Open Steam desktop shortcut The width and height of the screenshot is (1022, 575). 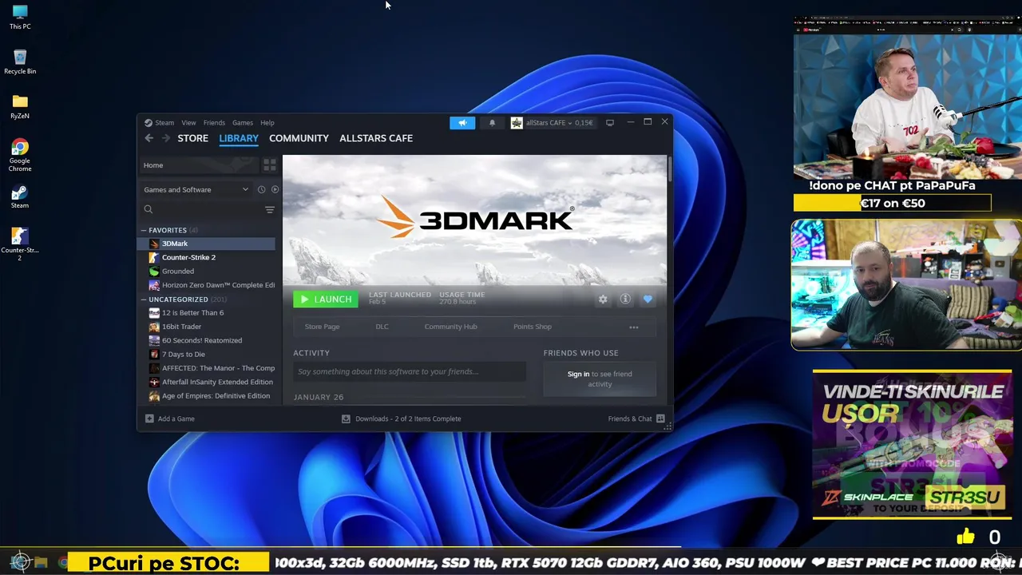point(20,196)
